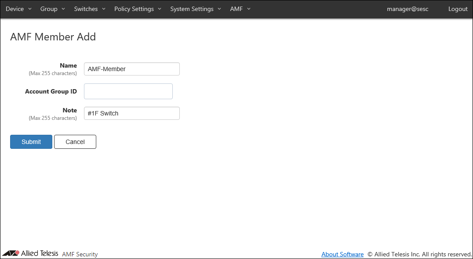Open the System Settings menu label
Image resolution: width=473 pixels, height=259 pixels.
click(192, 9)
